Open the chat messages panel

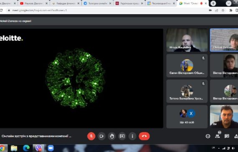tap(227, 136)
